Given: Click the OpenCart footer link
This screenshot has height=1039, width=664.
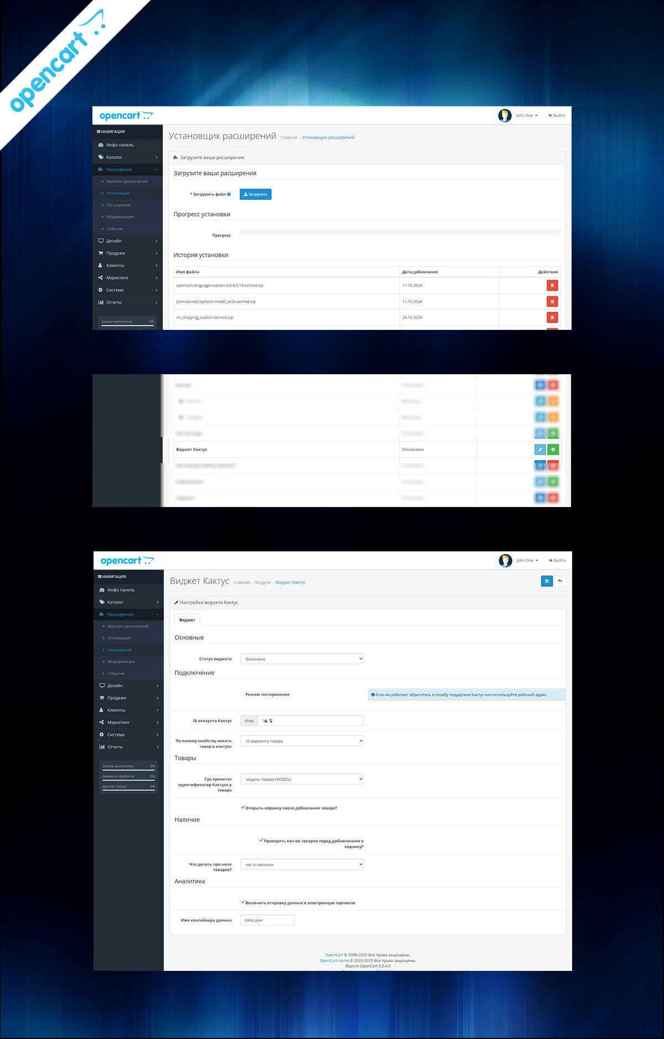Looking at the screenshot, I should pyautogui.click(x=334, y=955).
